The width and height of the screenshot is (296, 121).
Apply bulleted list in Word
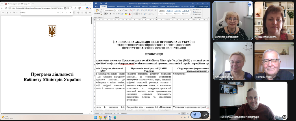click(134, 10)
